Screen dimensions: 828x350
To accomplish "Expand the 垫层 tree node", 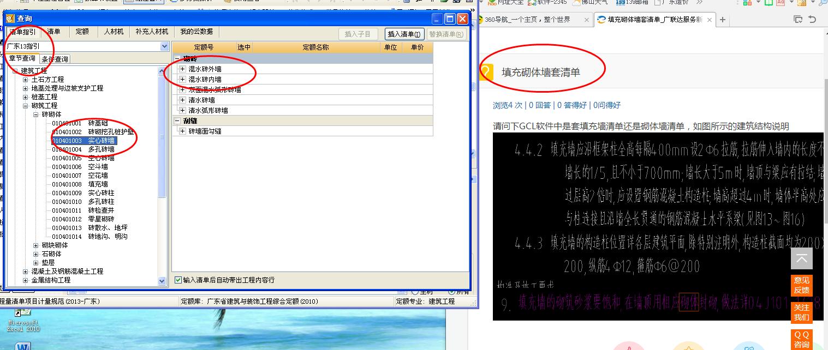I will click(x=36, y=263).
